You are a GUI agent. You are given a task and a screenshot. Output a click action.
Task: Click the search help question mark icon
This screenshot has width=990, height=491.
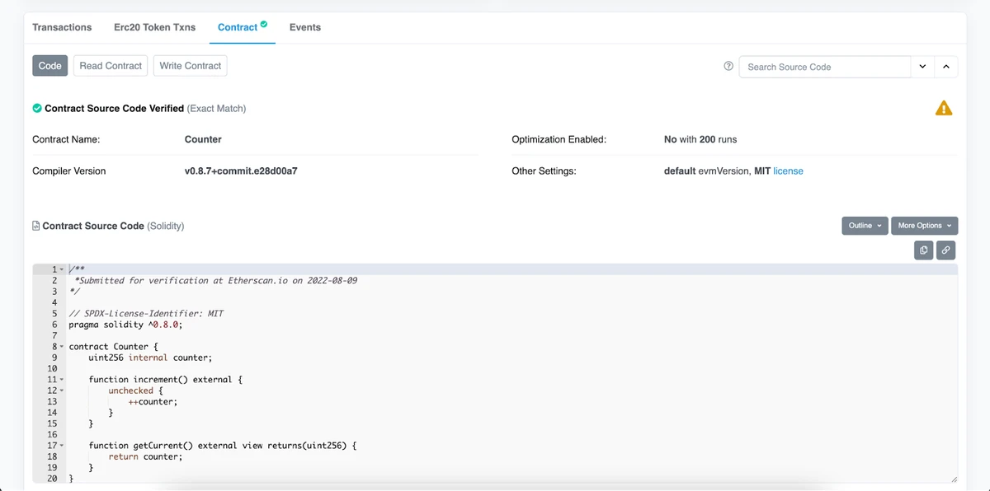pyautogui.click(x=728, y=67)
